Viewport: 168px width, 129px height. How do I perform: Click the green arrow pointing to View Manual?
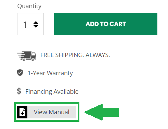click(102, 112)
